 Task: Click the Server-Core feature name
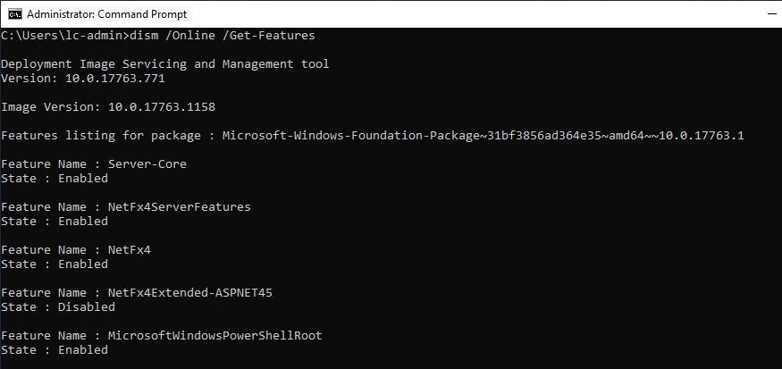point(147,164)
